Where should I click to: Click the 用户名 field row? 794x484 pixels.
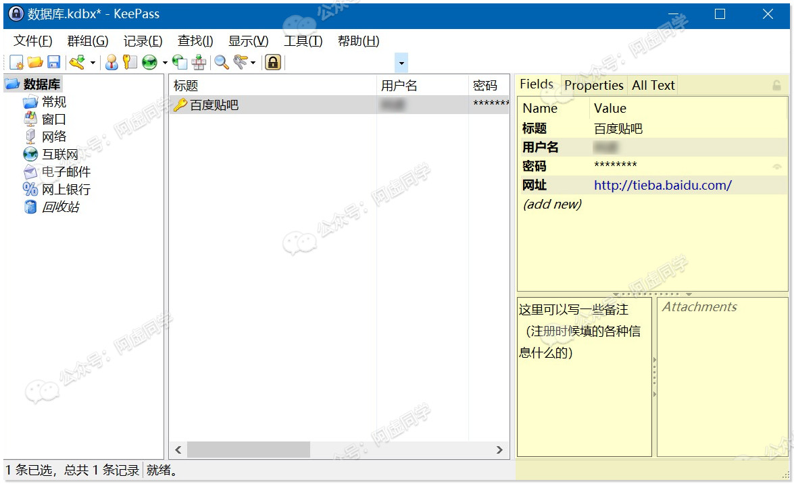[x=653, y=147]
